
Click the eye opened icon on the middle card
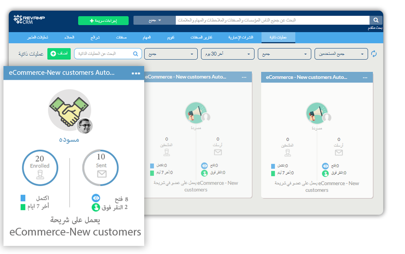click(204, 166)
